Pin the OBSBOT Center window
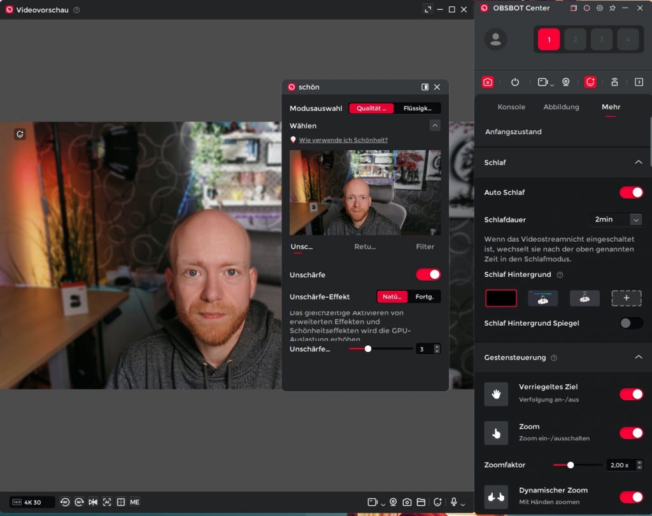 tap(613, 8)
